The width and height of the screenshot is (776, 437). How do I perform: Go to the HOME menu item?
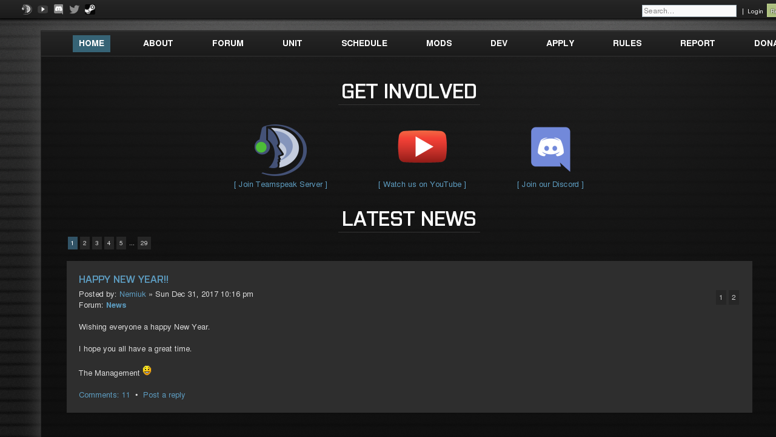[x=92, y=44]
